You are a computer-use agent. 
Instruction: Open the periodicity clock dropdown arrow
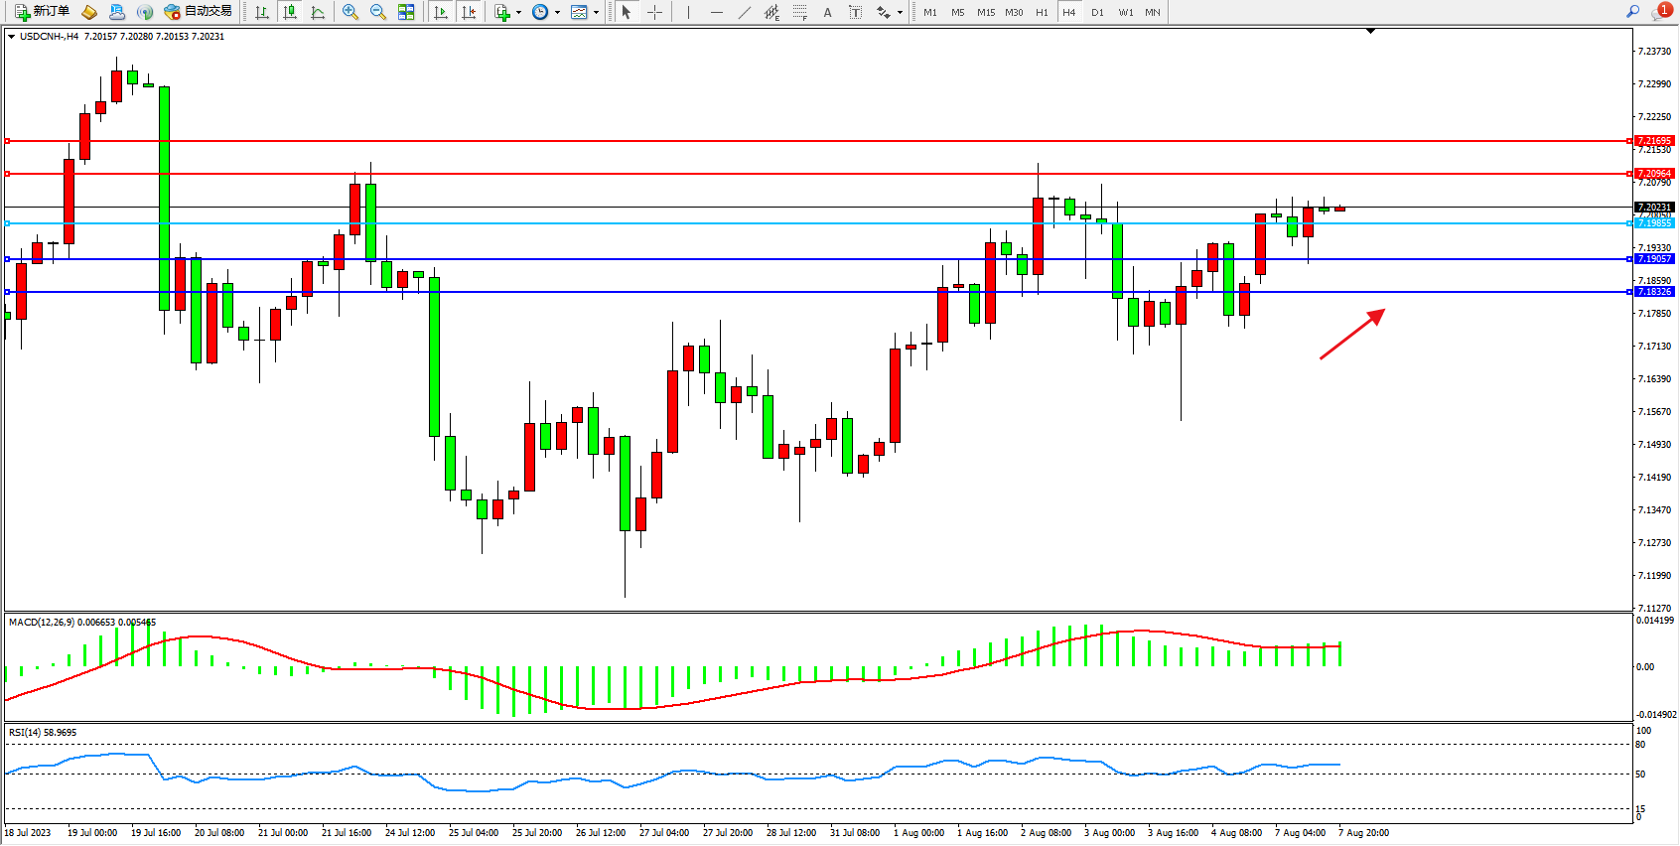click(557, 13)
